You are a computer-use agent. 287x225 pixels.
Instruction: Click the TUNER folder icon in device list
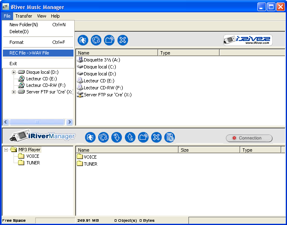coord(80,164)
